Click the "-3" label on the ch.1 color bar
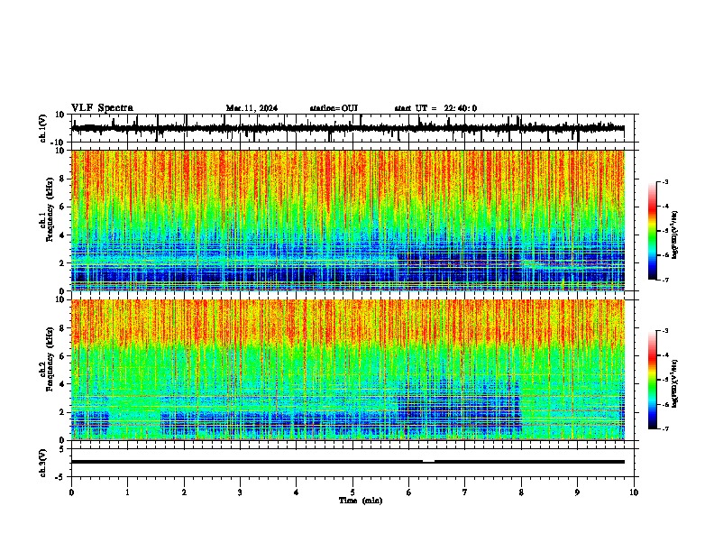Image resolution: width=714 pixels, height=552 pixels. tap(665, 181)
